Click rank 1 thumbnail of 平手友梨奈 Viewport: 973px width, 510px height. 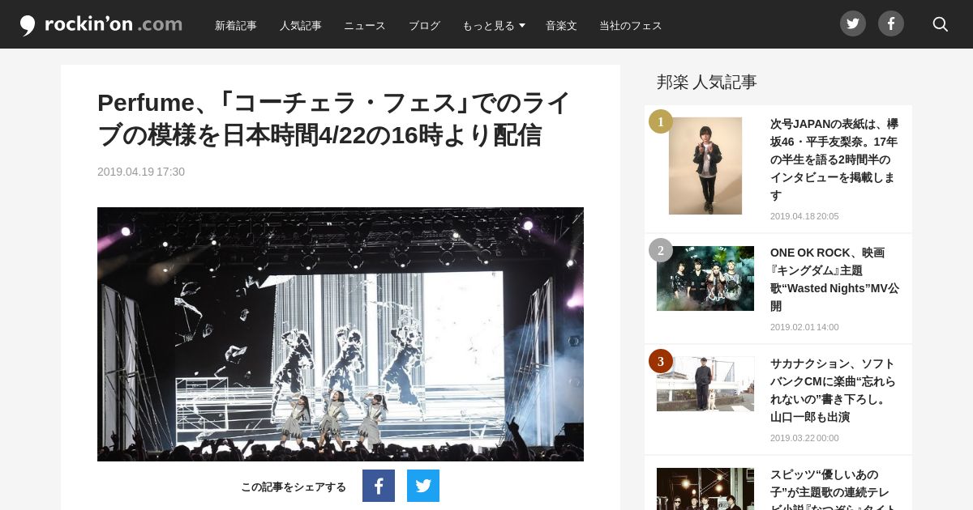pyautogui.click(x=705, y=166)
